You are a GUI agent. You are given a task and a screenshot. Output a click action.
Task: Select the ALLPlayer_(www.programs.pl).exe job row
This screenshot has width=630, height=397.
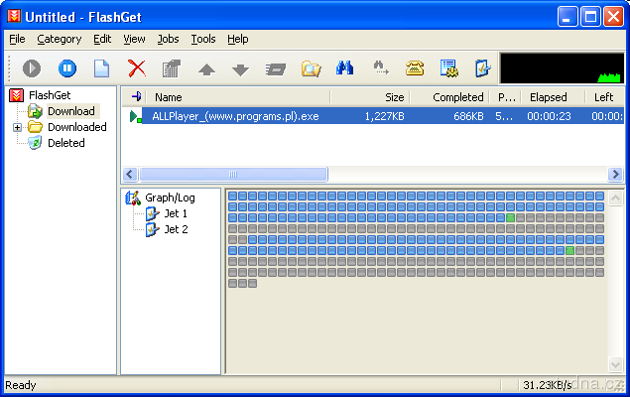(373, 116)
